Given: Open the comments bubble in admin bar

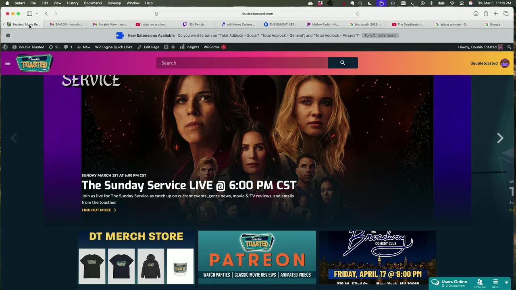Looking at the screenshot, I should [68, 47].
